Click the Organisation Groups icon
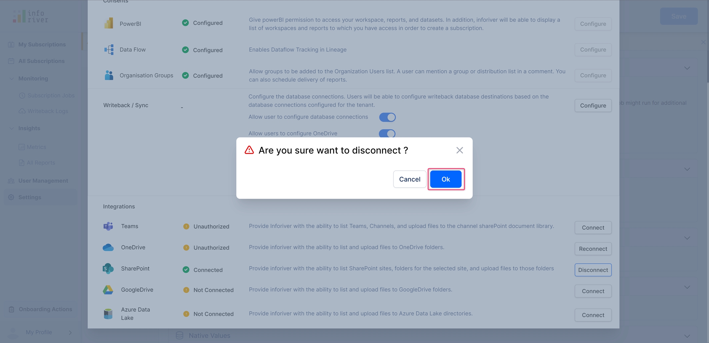 [109, 75]
